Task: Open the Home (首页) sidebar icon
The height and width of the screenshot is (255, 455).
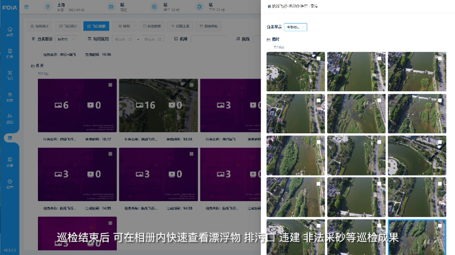Action: click(x=10, y=31)
